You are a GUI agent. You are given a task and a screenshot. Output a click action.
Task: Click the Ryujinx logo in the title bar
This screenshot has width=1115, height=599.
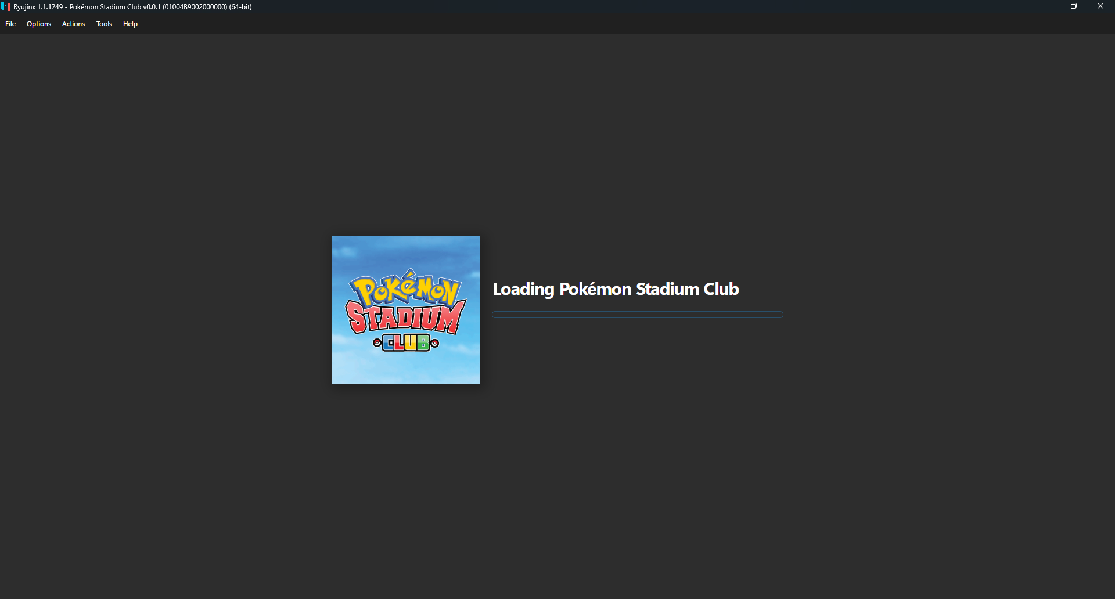click(6, 7)
